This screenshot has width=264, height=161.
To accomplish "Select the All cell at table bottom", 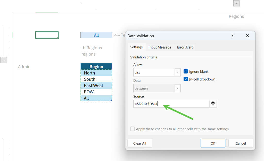I will click(x=96, y=98).
